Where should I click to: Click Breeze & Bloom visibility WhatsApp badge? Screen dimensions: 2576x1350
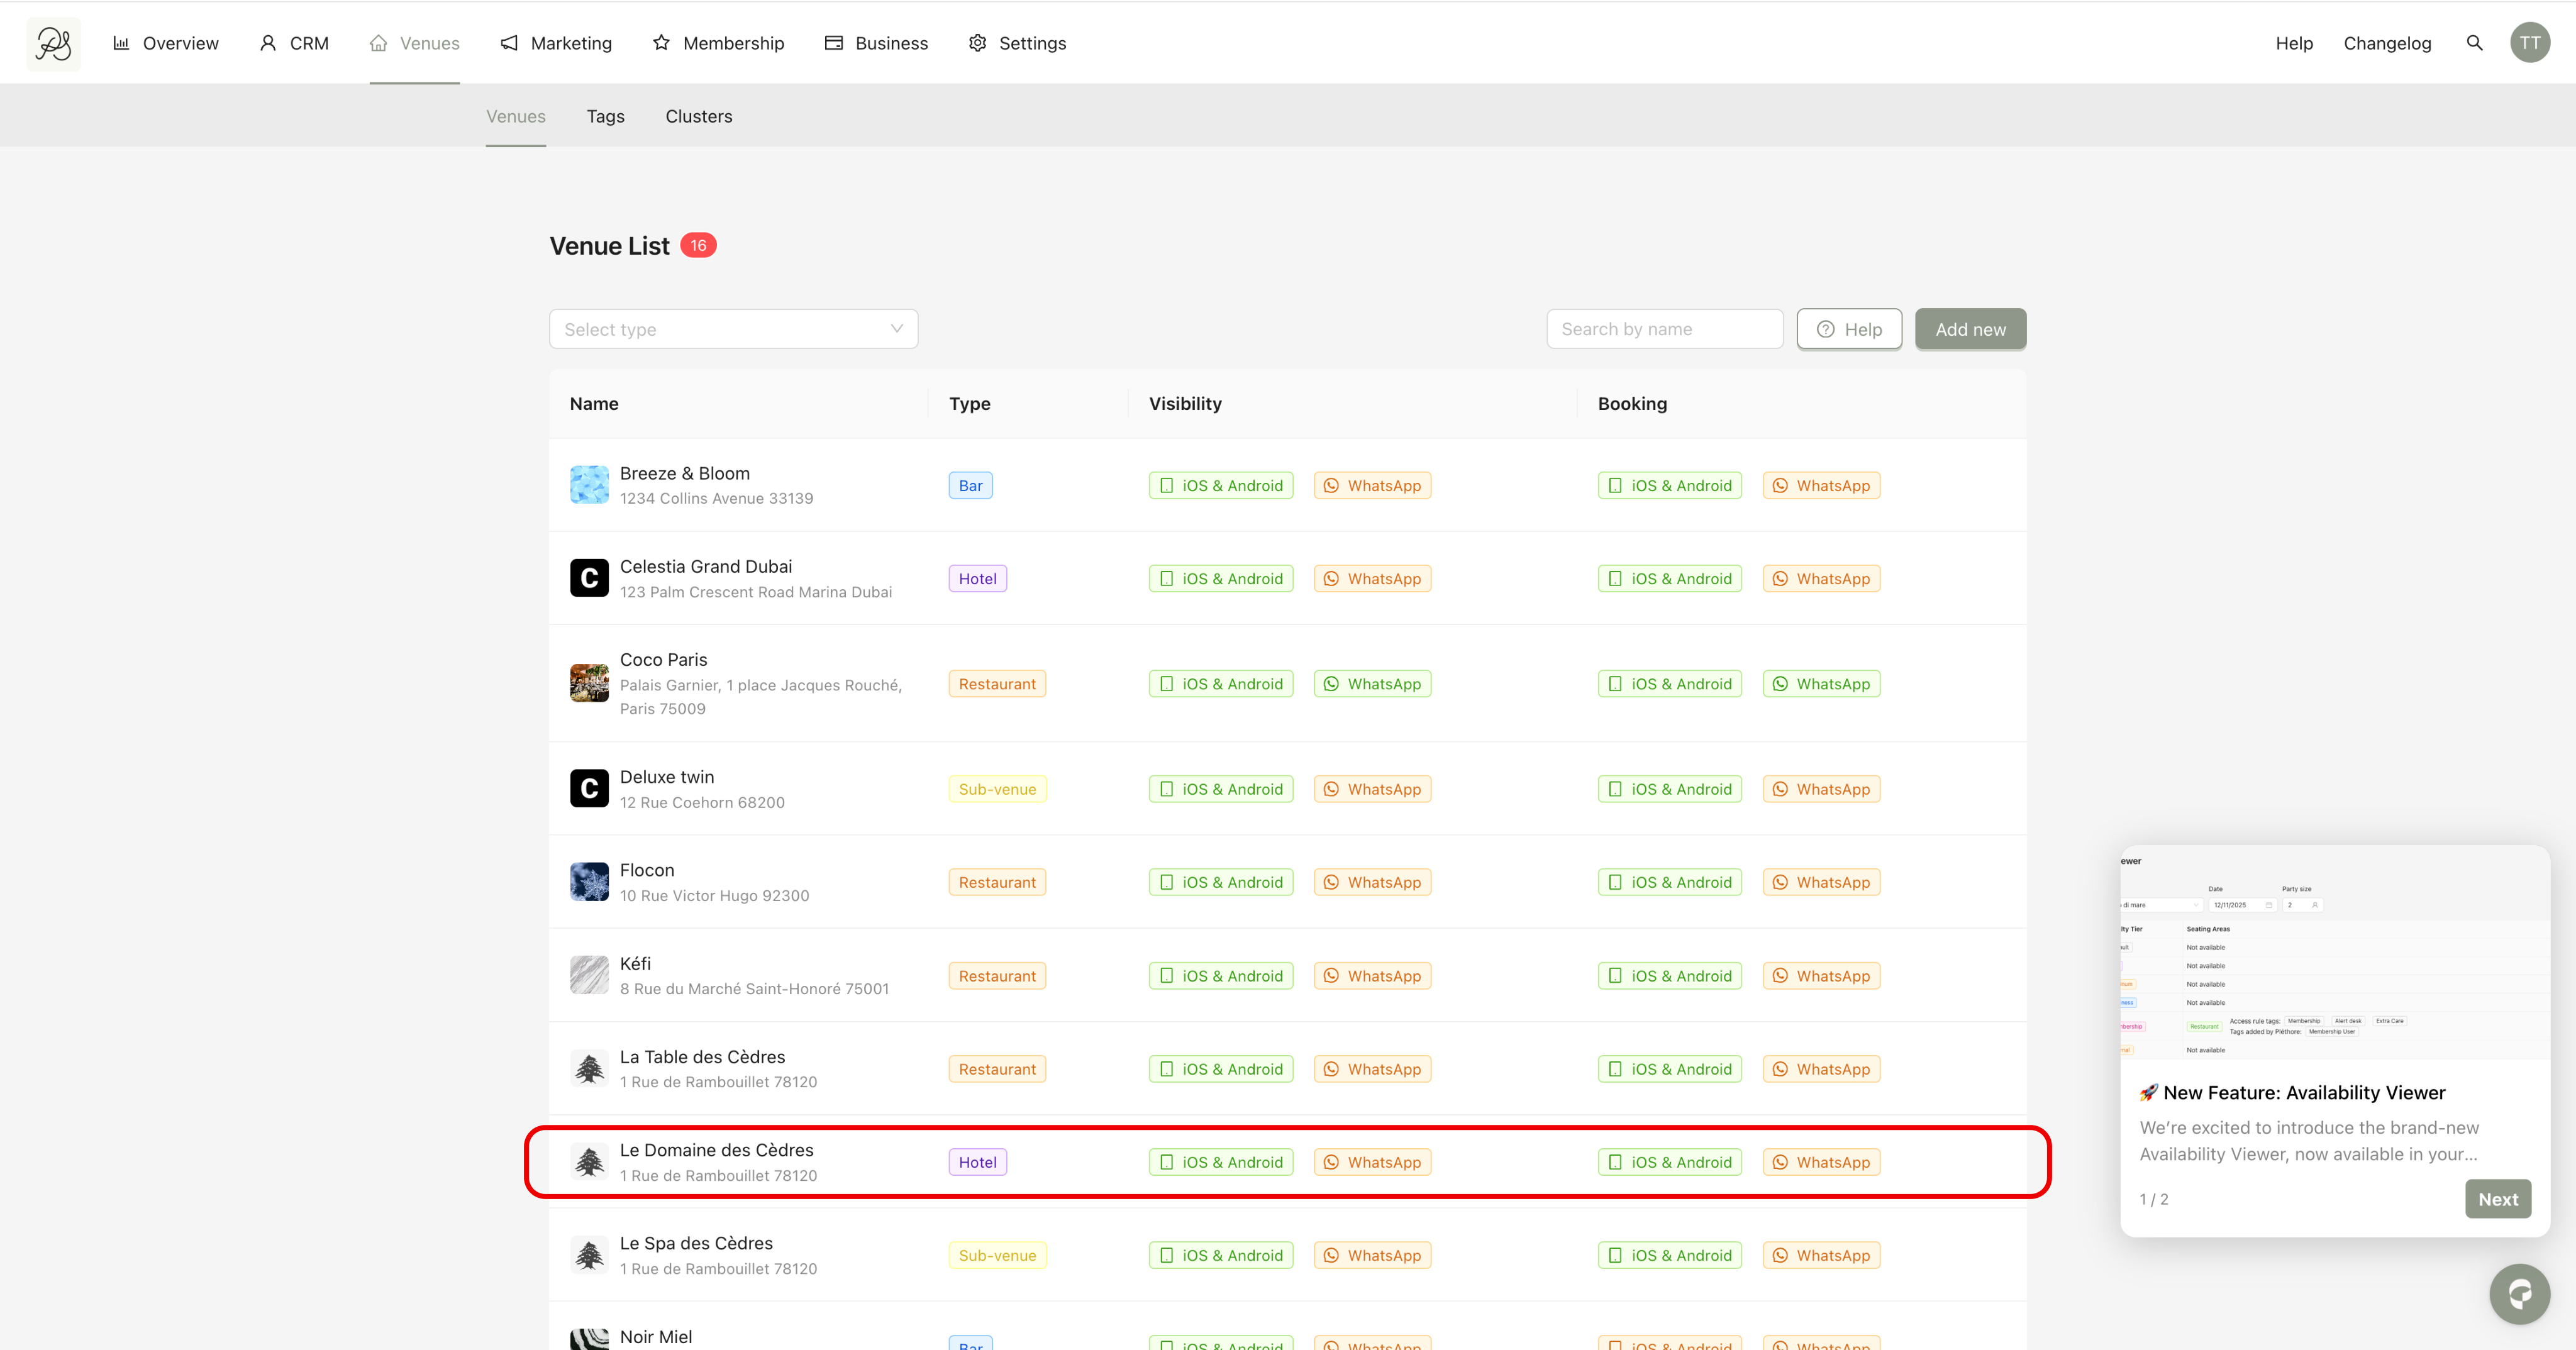coord(1372,485)
